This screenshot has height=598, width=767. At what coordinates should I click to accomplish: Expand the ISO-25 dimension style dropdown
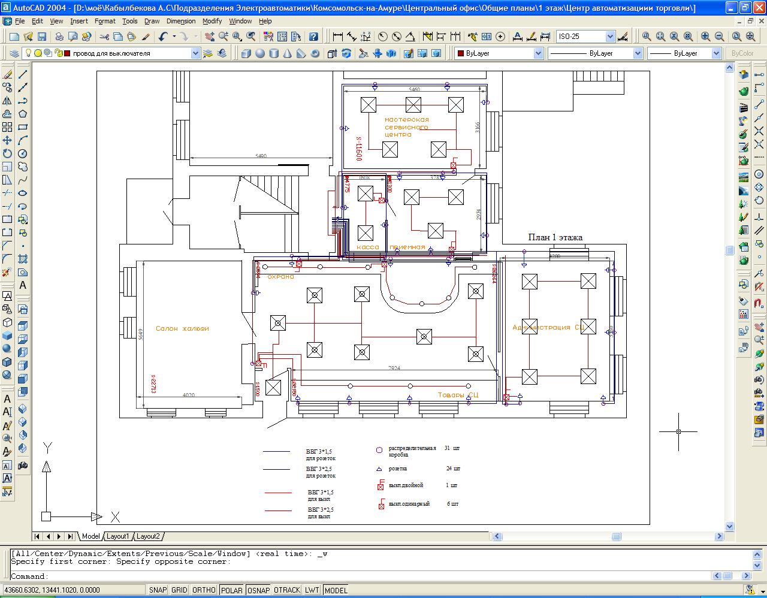[610, 37]
